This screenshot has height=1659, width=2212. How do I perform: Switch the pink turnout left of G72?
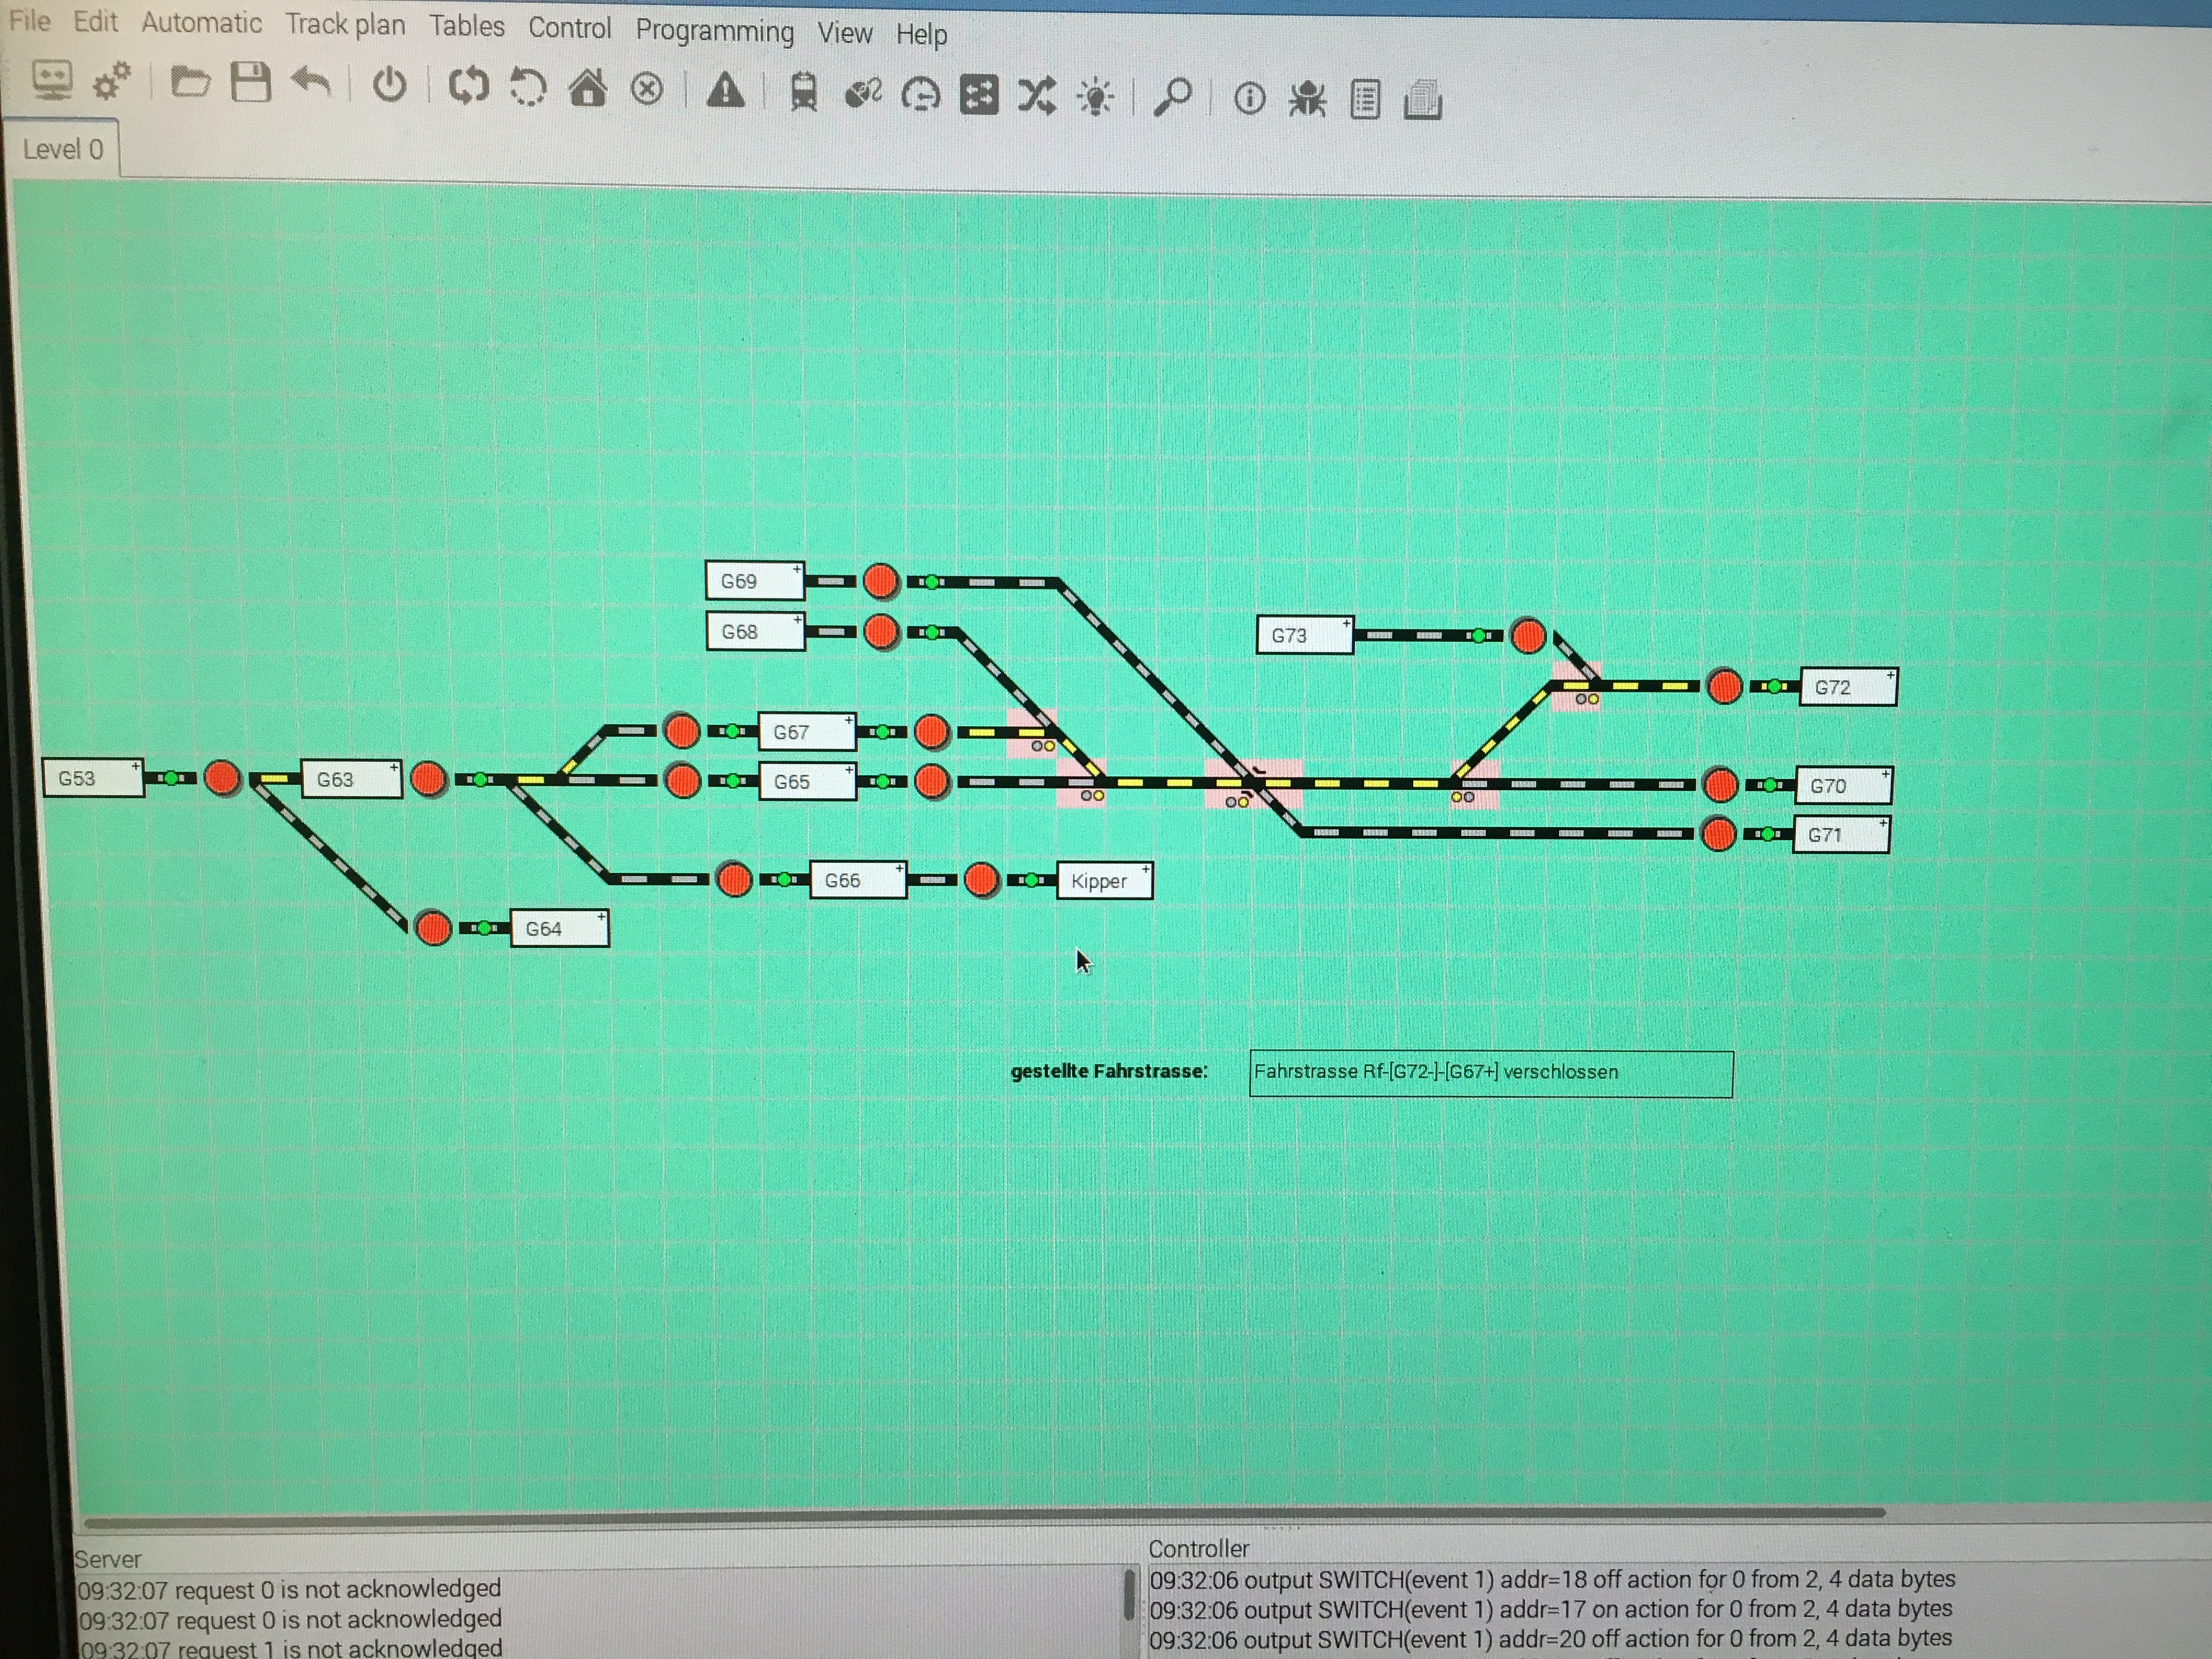(x=1577, y=686)
